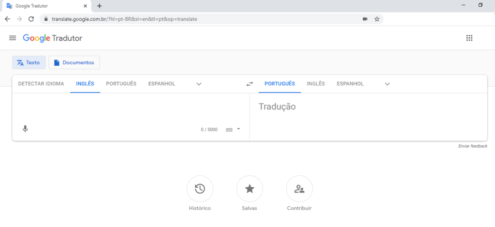Swap source and target languages

(x=249, y=84)
